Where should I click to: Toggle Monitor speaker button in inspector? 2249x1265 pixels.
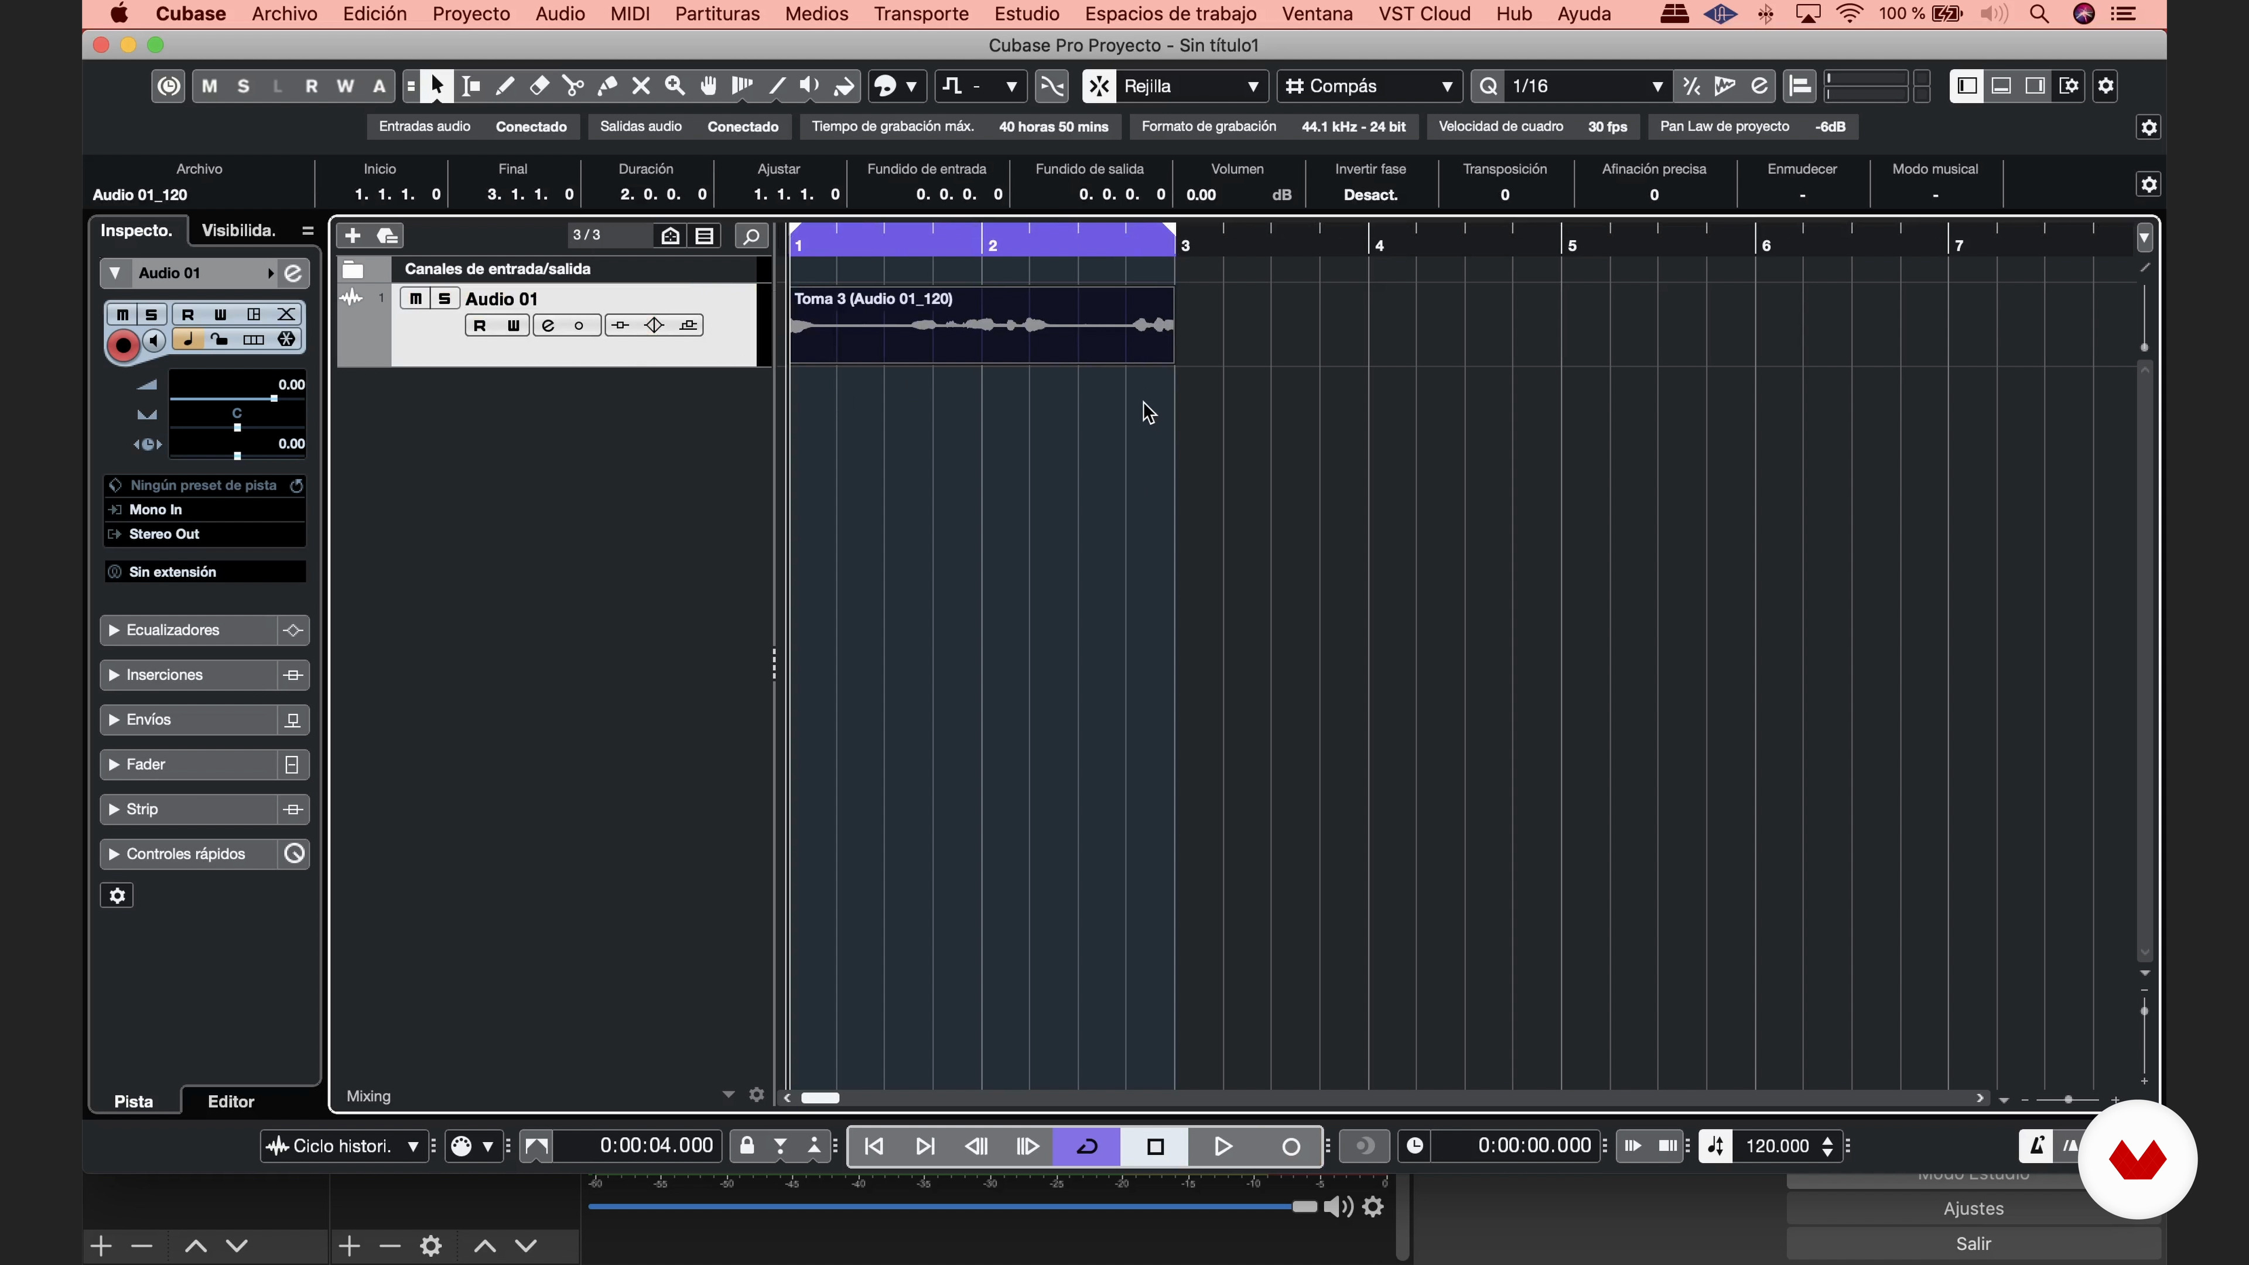[155, 341]
